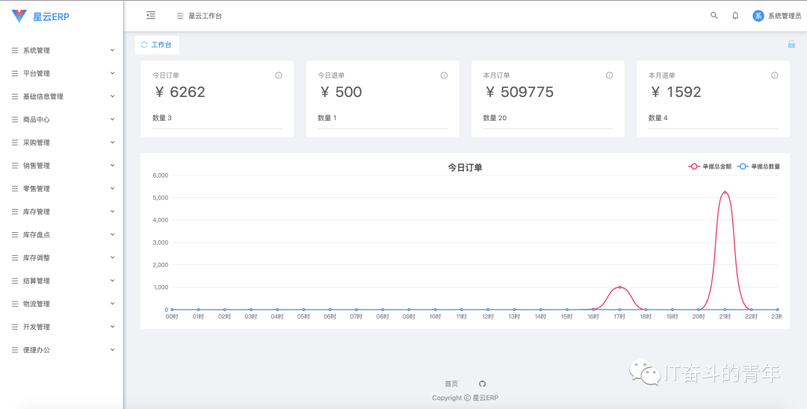Click the ¥ 1592 amount
The image size is (807, 409).
[x=675, y=92]
